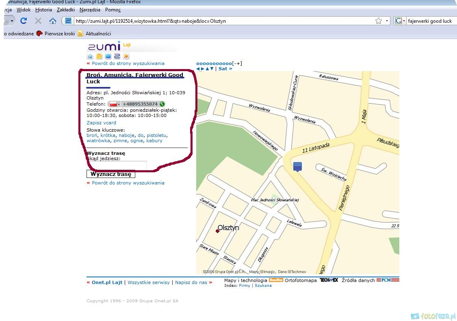This screenshot has height=321, width=457.
Task: Click phone number +48895355074
Action: 140,104
